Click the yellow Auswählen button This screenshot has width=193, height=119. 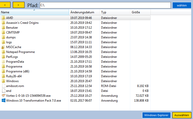(182, 115)
